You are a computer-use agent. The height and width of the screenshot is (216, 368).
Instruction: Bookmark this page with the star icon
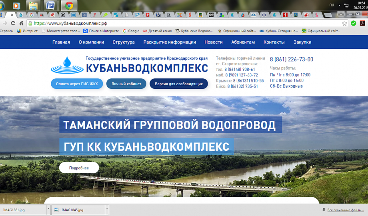pos(344,23)
